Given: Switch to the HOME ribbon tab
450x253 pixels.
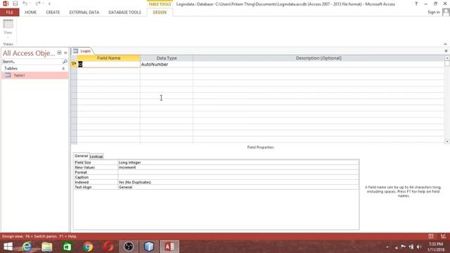Looking at the screenshot, I should 30,13.
